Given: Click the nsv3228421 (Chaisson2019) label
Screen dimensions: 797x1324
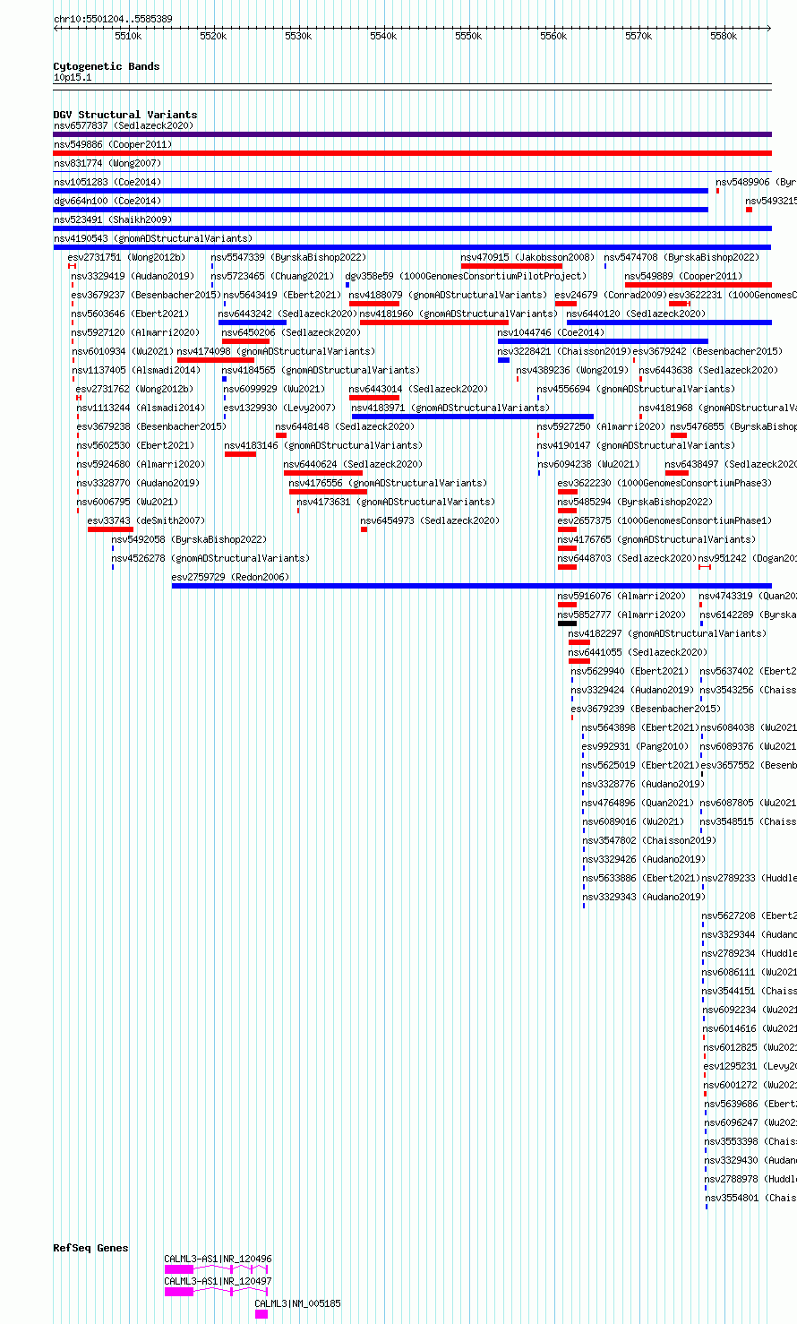Looking at the screenshot, I should tap(565, 351).
